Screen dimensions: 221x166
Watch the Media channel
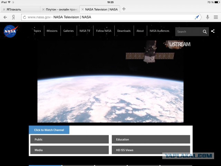click(x=69, y=150)
